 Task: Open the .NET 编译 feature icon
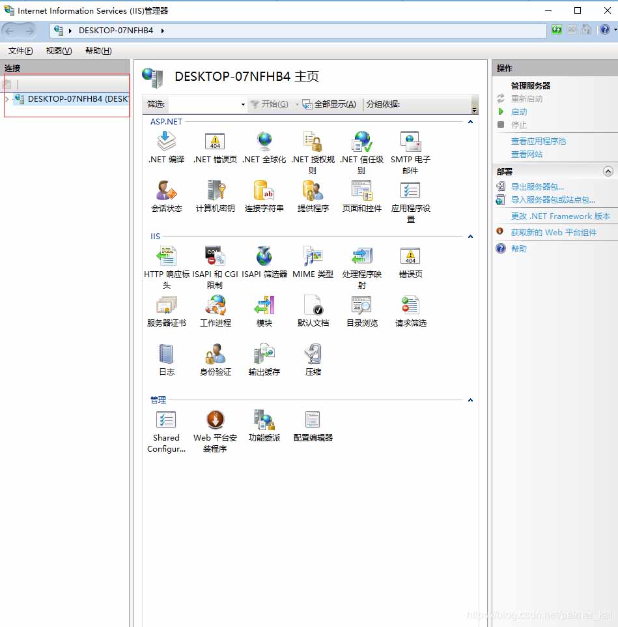pos(166,147)
